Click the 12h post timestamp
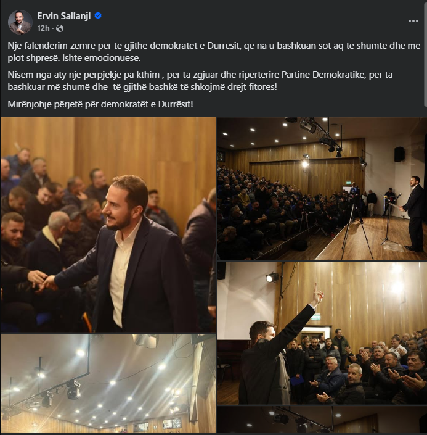The width and height of the screenshot is (427, 435). pyautogui.click(x=43, y=28)
